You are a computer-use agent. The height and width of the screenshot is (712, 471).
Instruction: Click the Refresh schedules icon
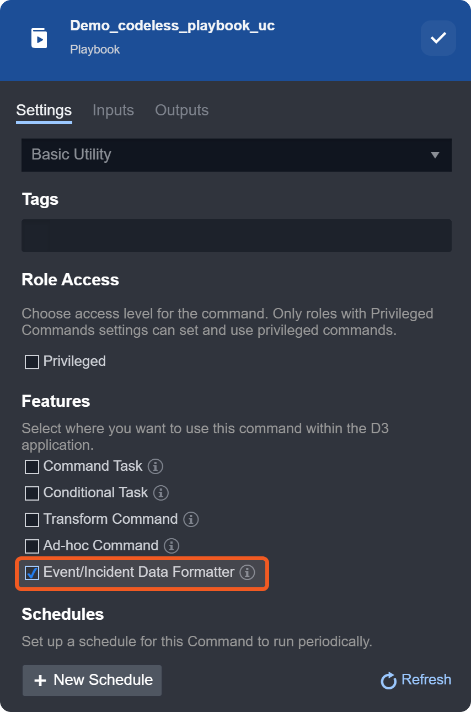click(389, 680)
